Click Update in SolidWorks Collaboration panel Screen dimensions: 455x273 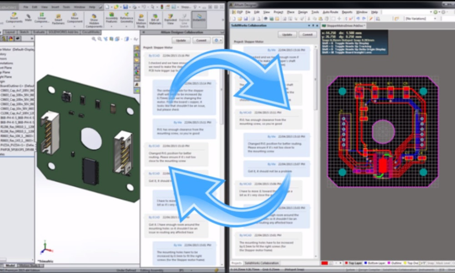coord(287,35)
